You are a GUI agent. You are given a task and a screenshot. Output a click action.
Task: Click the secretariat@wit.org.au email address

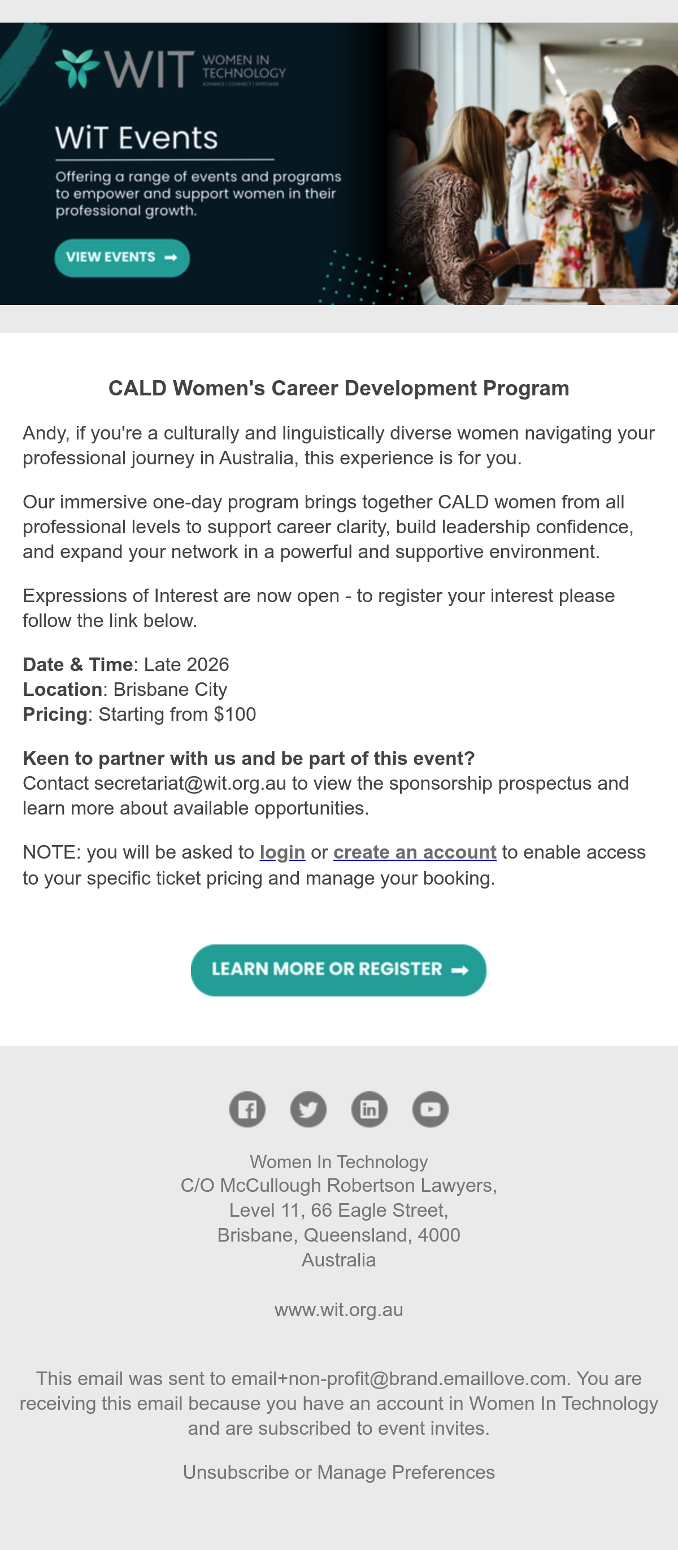coord(190,783)
